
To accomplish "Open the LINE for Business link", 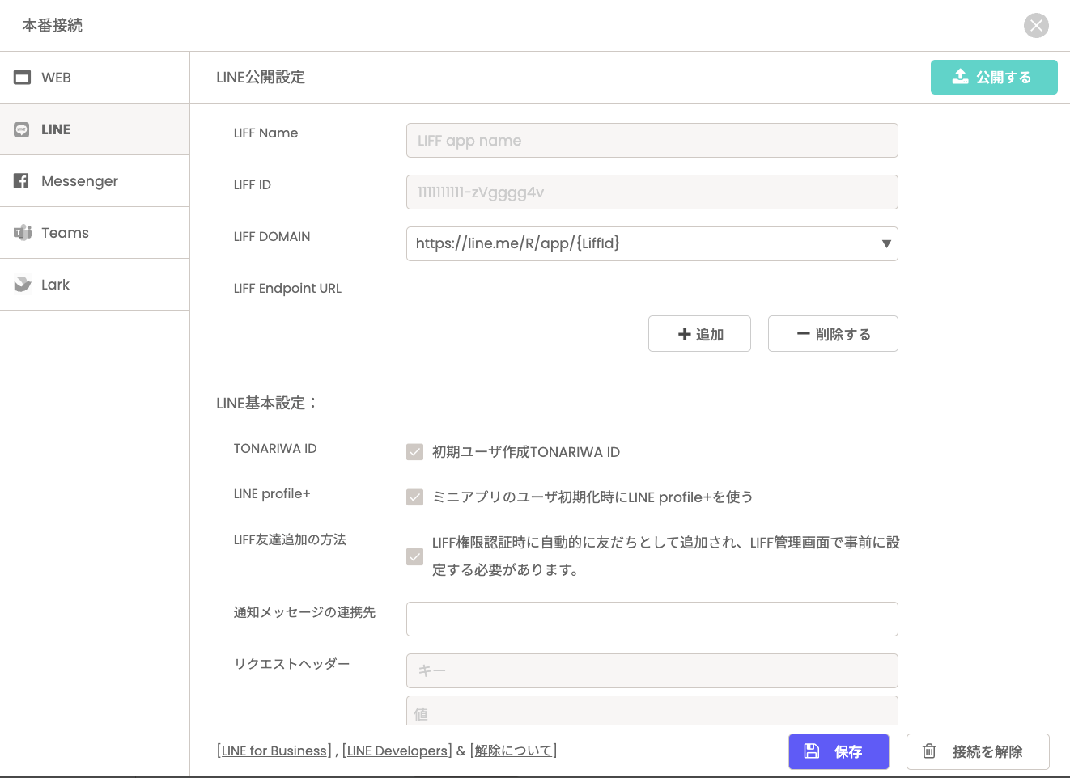I will coord(274,751).
